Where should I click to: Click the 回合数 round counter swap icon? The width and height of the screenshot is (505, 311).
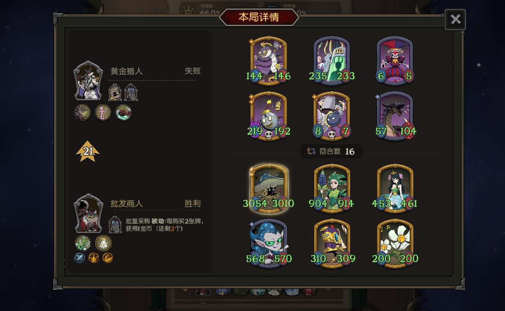(311, 151)
